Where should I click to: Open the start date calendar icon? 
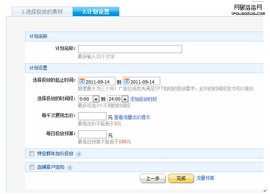coord(82,81)
